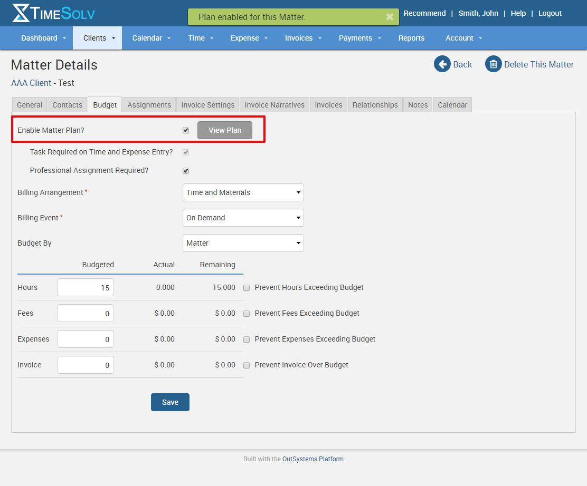Follow the AAA Client link
The height and width of the screenshot is (486, 587).
pyautogui.click(x=31, y=83)
